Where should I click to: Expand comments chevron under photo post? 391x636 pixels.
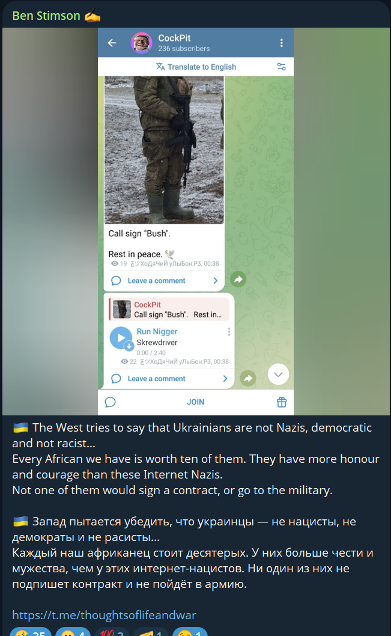pyautogui.click(x=216, y=281)
